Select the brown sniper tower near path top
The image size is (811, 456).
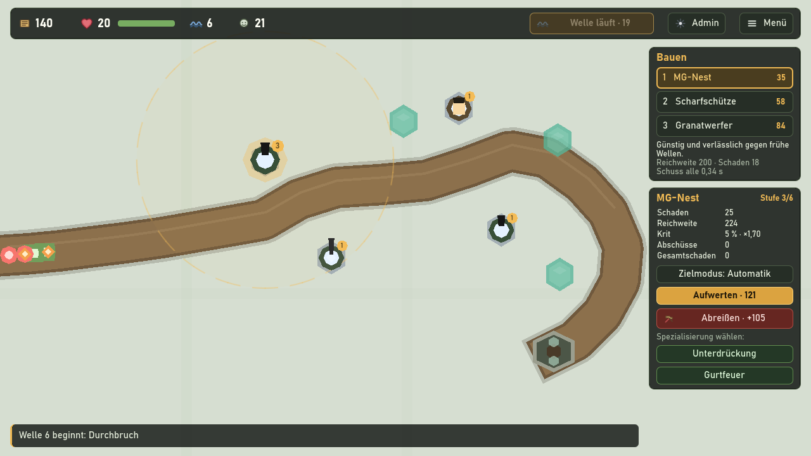click(459, 108)
